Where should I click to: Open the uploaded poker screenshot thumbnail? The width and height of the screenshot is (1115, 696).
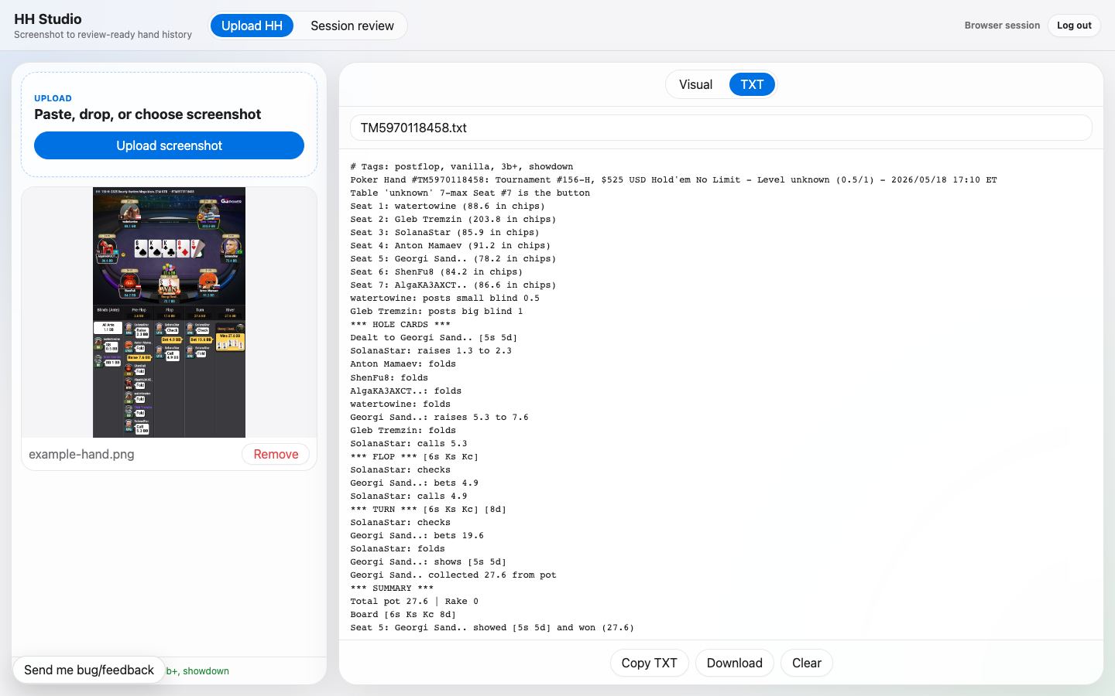169,312
